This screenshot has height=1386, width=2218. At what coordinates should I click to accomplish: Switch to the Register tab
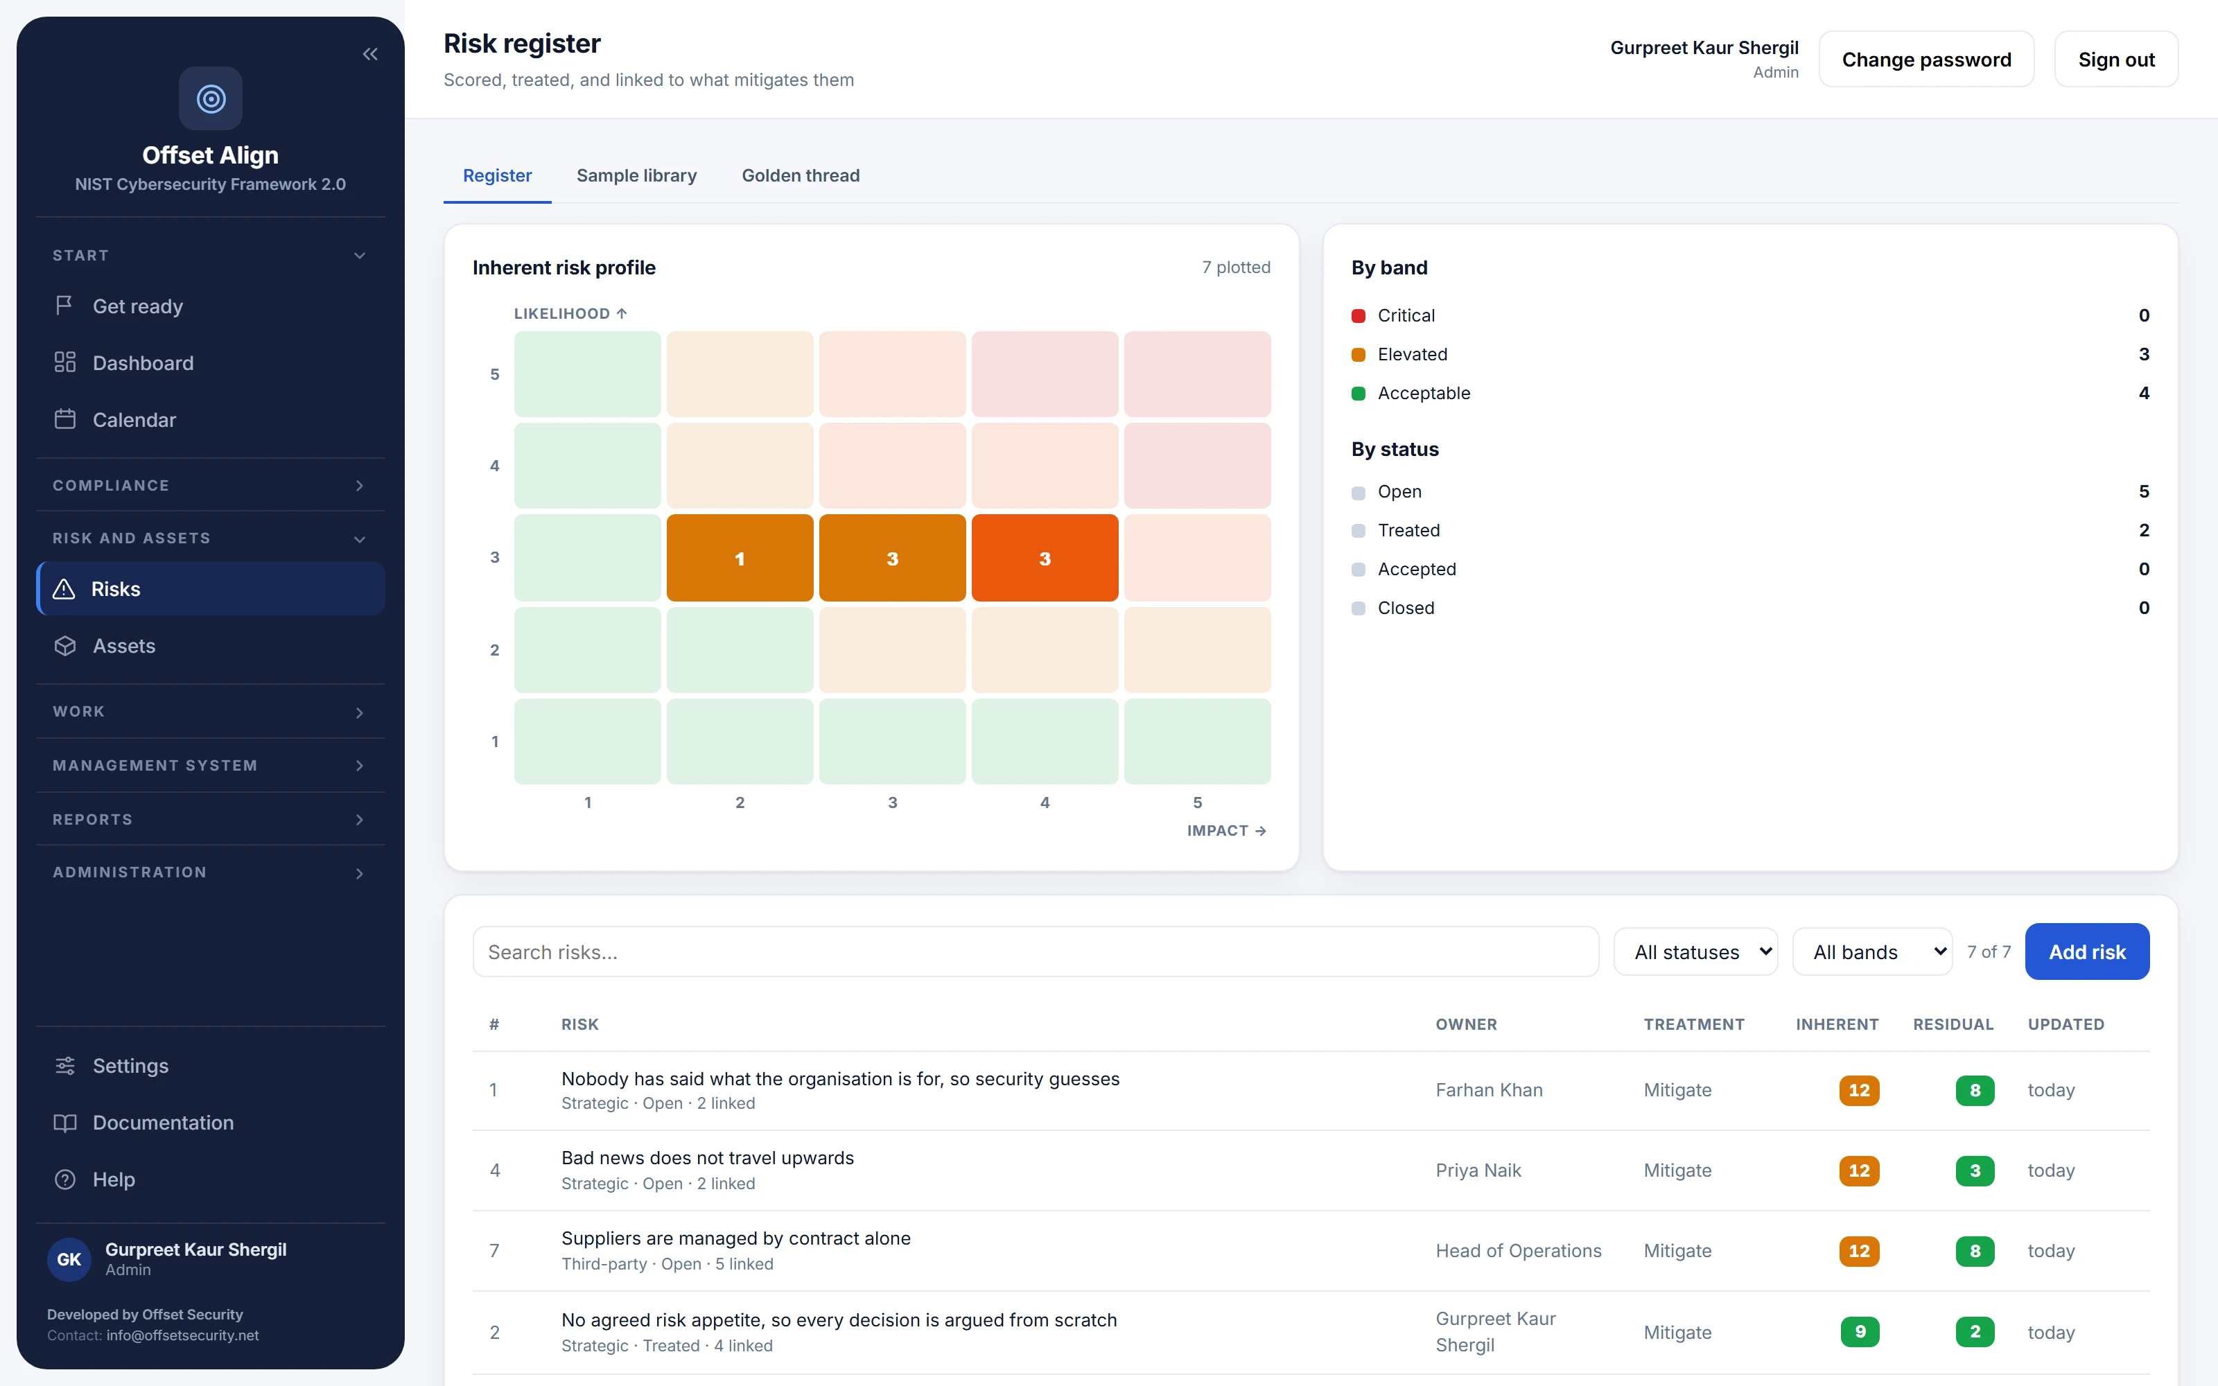(497, 175)
